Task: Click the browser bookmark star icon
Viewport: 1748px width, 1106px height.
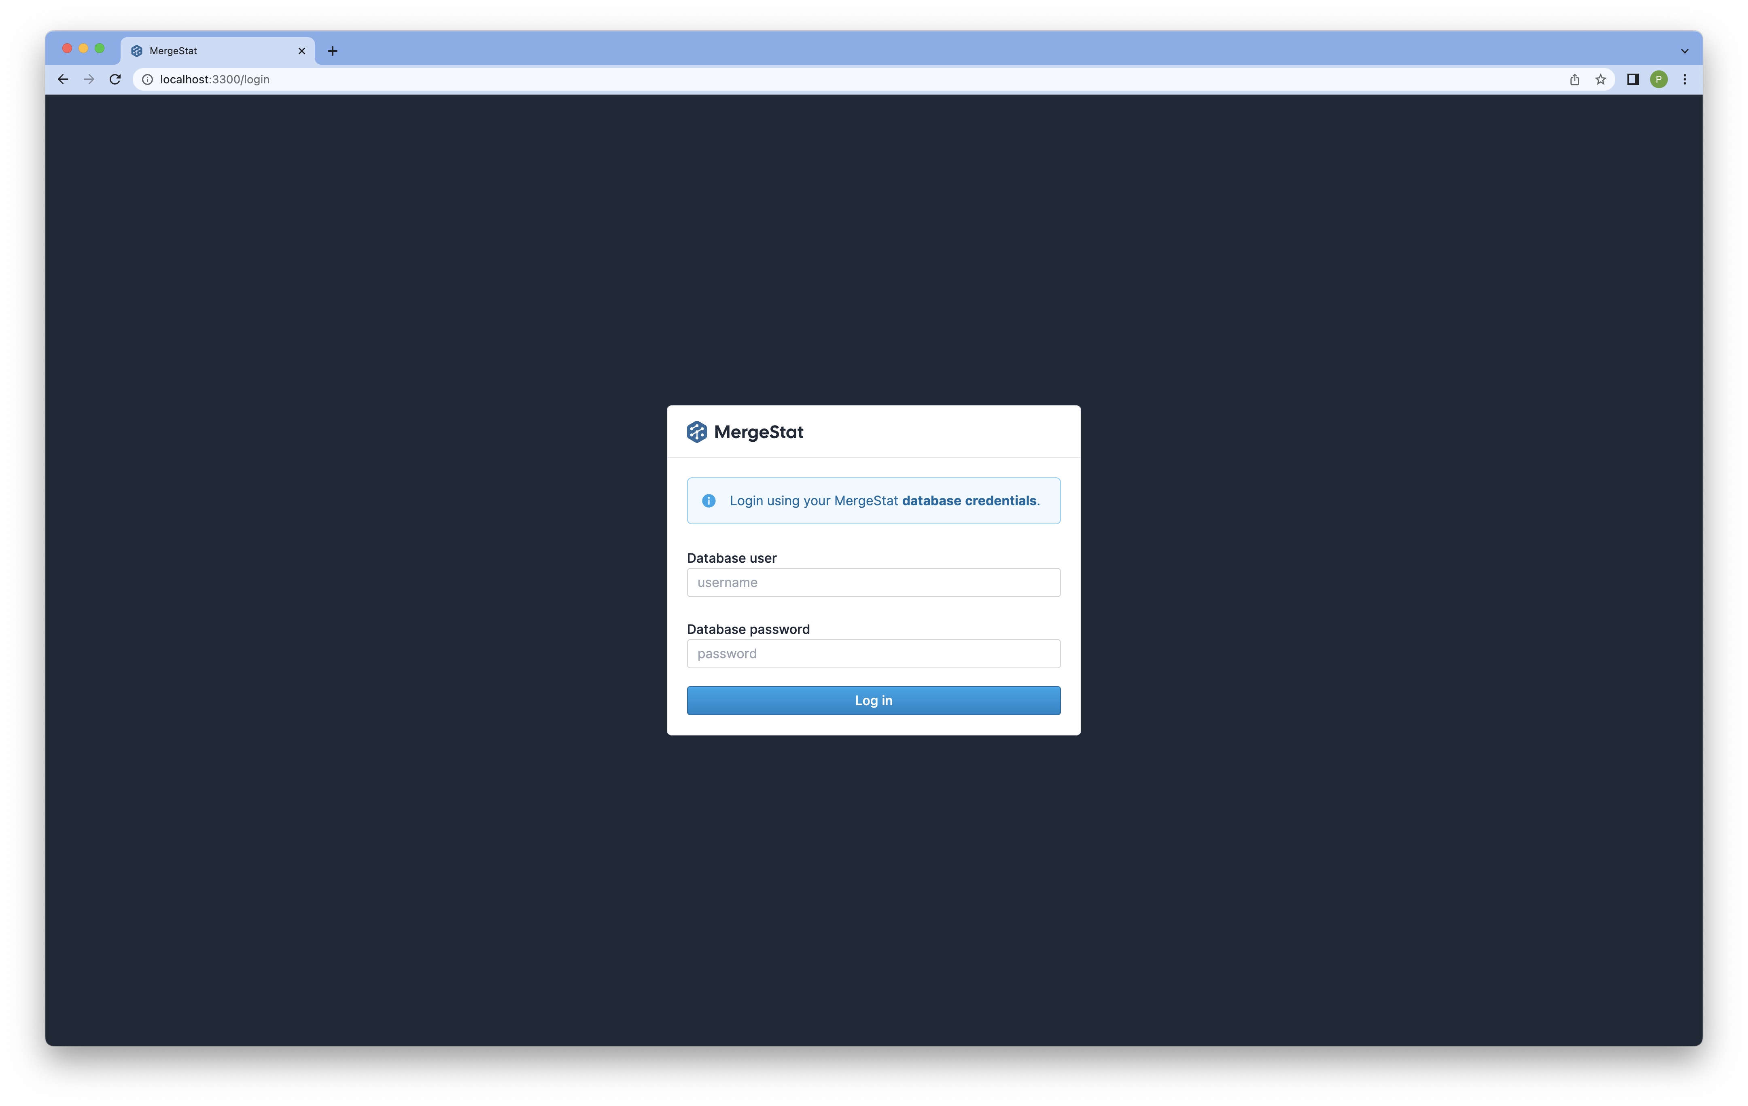Action: coord(1603,79)
